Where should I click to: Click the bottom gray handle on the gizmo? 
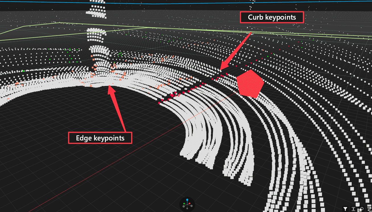click(x=187, y=209)
